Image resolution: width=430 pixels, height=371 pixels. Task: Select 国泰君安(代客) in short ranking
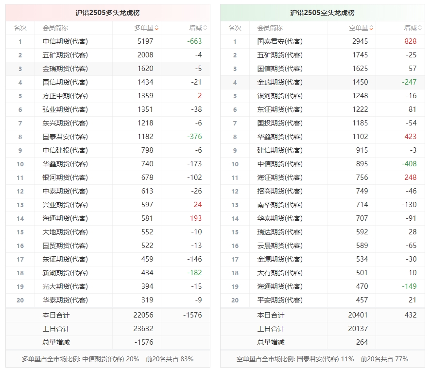(x=280, y=41)
